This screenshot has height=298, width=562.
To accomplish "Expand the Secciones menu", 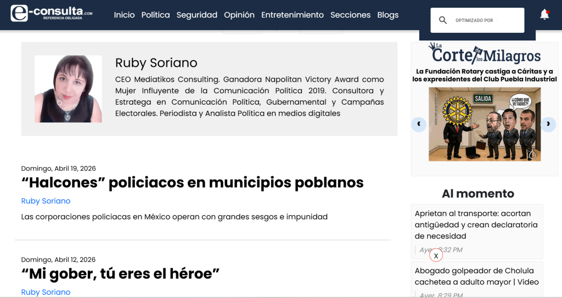I will pyautogui.click(x=350, y=15).
